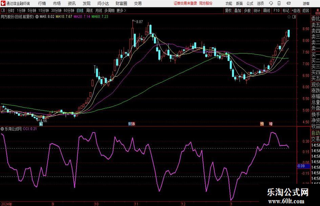Switch to the 1分钟 period tab
This screenshot has height=206, width=320.
click(x=21, y=10)
